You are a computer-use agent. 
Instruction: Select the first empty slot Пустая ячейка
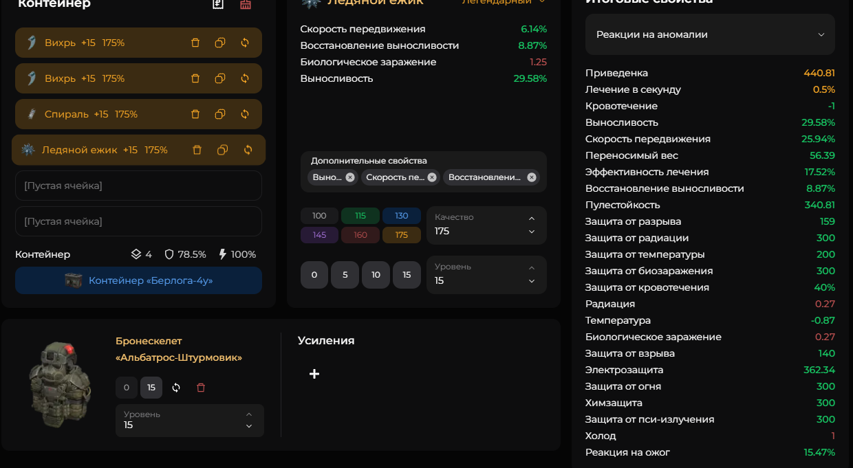(138, 186)
